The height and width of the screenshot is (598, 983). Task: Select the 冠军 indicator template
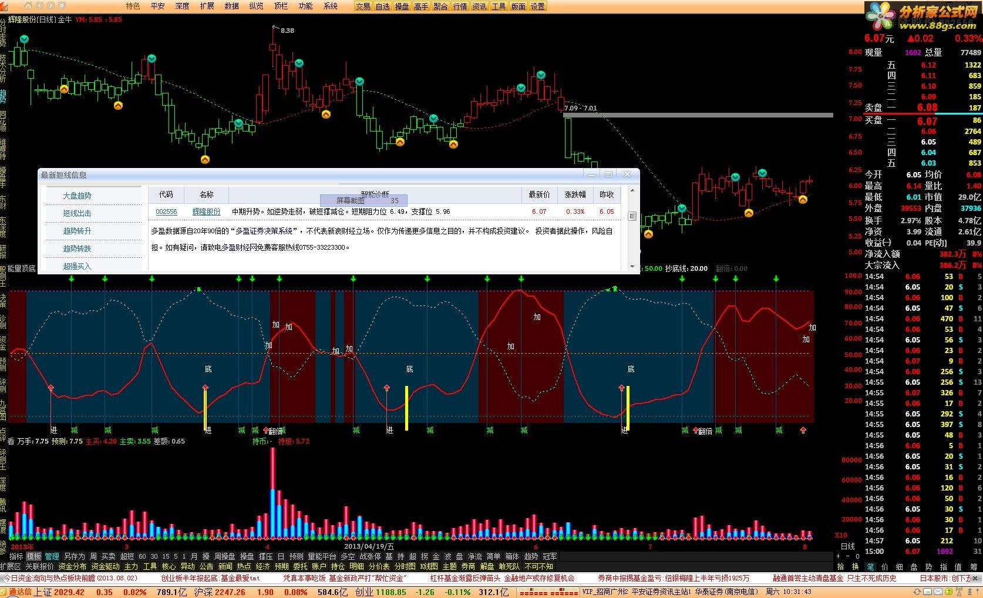(x=550, y=556)
